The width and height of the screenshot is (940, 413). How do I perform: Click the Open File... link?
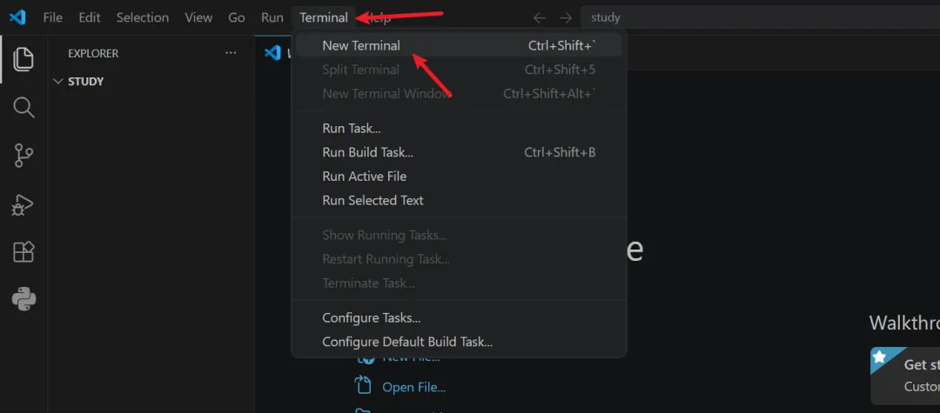413,387
